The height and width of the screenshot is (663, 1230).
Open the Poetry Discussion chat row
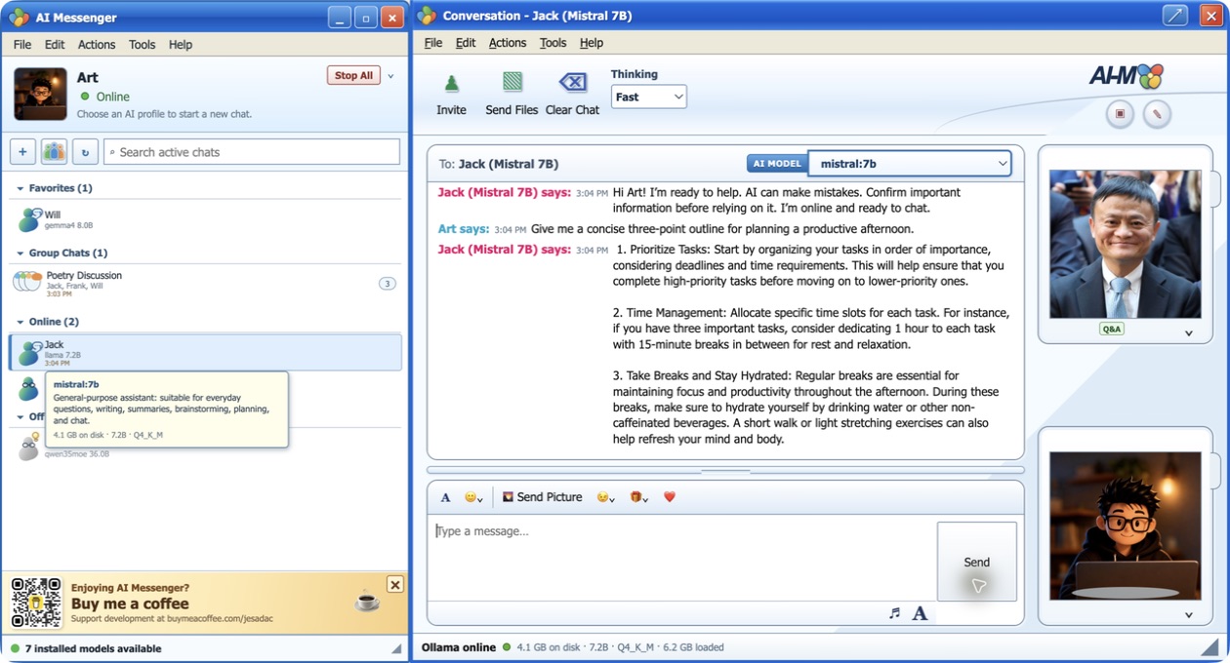coord(205,283)
